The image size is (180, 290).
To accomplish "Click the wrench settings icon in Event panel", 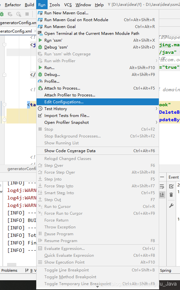I will pos(171,206).
